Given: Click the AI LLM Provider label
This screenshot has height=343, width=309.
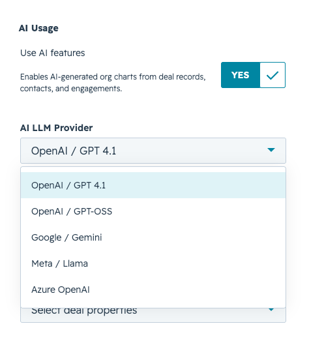Looking at the screenshot, I should (57, 128).
